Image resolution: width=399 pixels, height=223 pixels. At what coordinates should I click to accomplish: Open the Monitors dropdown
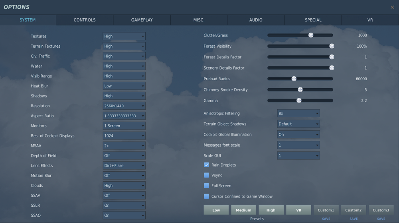point(124,126)
